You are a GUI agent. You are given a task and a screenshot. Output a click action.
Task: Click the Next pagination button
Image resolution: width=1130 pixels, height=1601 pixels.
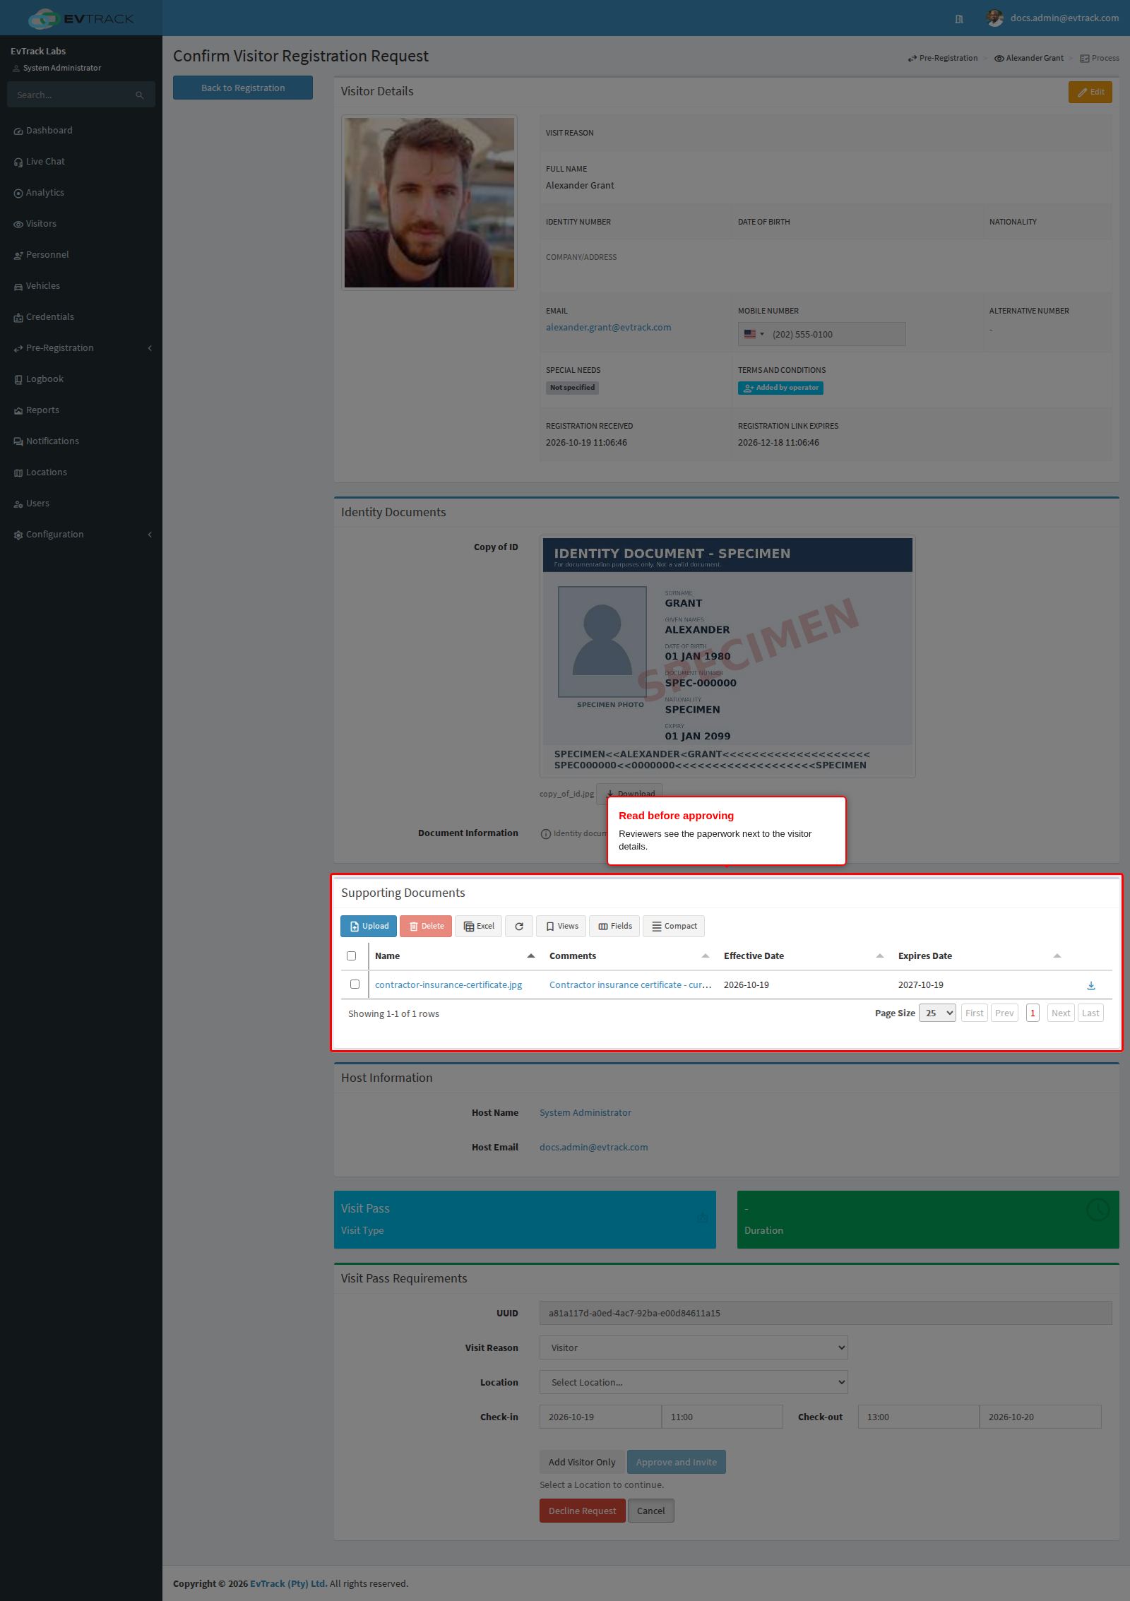pyautogui.click(x=1061, y=1013)
